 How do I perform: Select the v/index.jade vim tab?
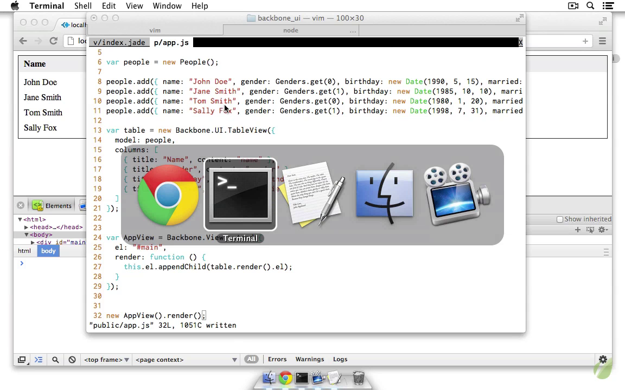[119, 42]
